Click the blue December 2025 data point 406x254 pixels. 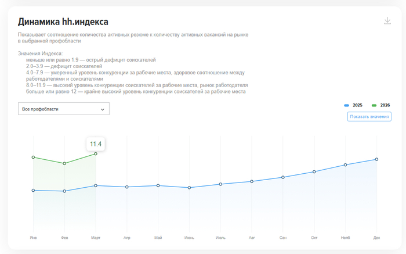[376, 159]
